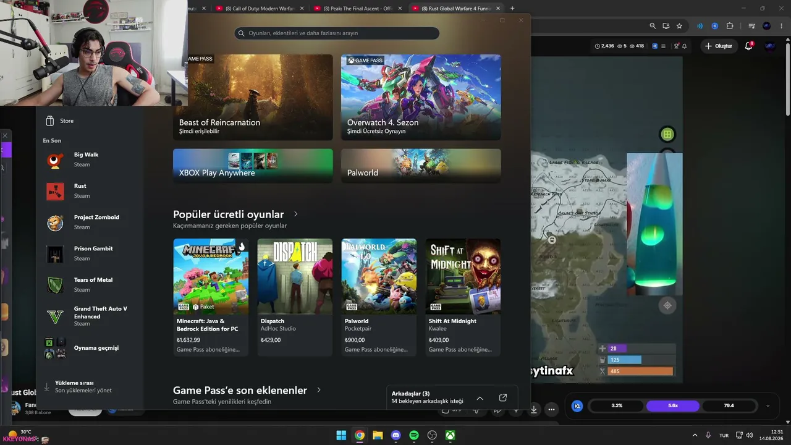The image size is (791, 445).
Task: Install app icon in Chrome address bar
Action: (666, 26)
